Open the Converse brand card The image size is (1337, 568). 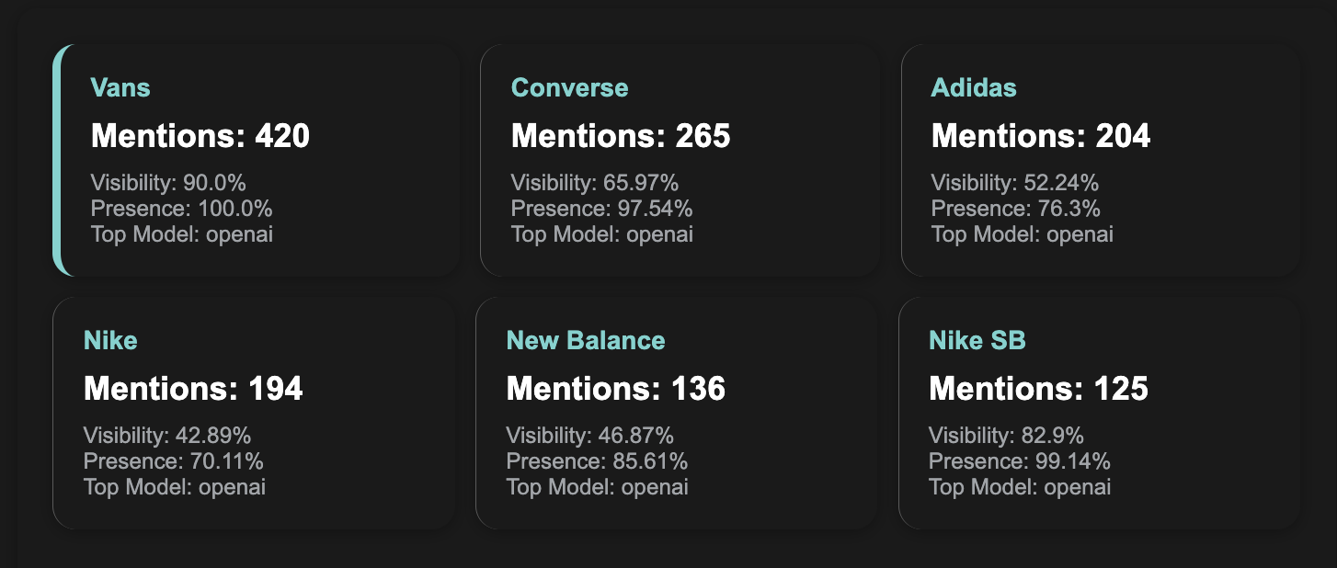[x=680, y=160]
